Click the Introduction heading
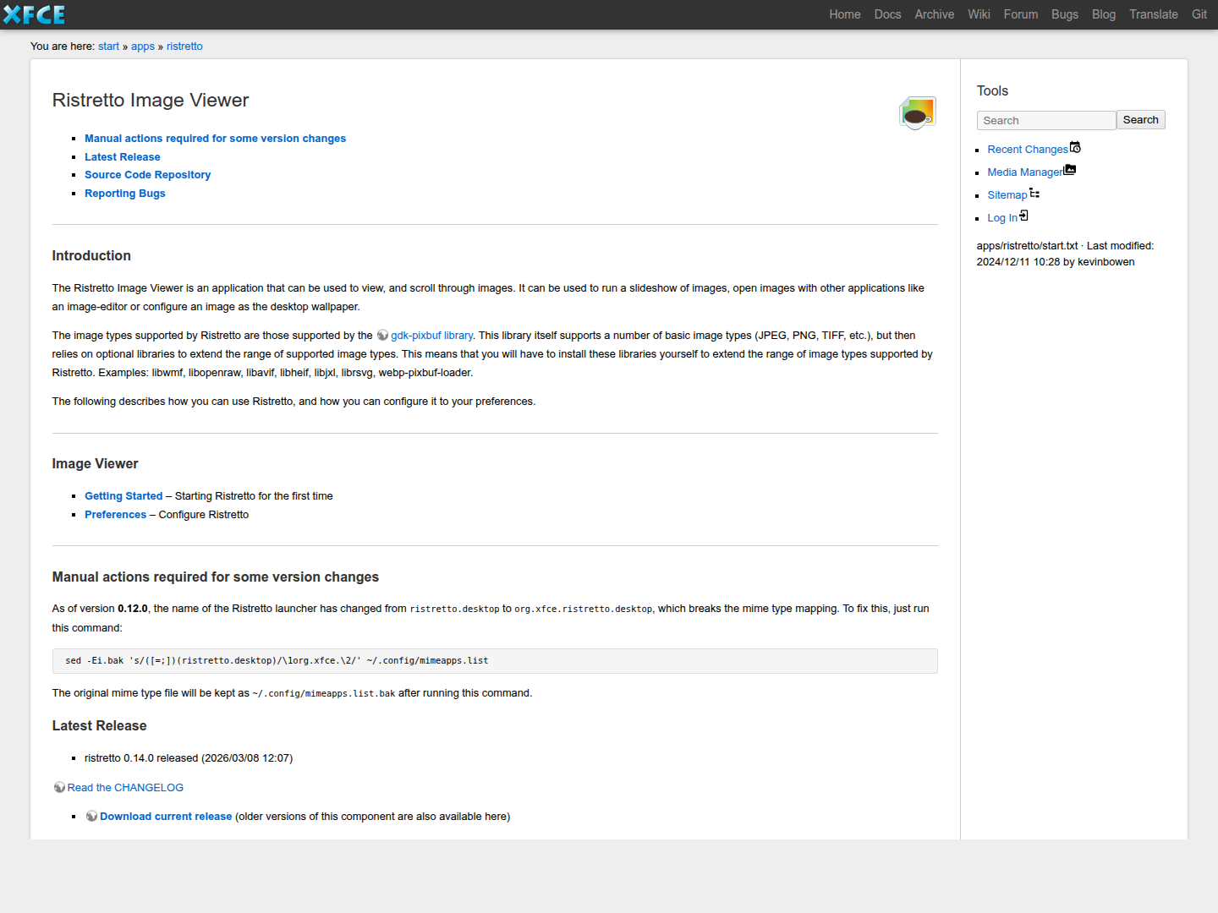This screenshot has width=1218, height=913. [x=91, y=255]
